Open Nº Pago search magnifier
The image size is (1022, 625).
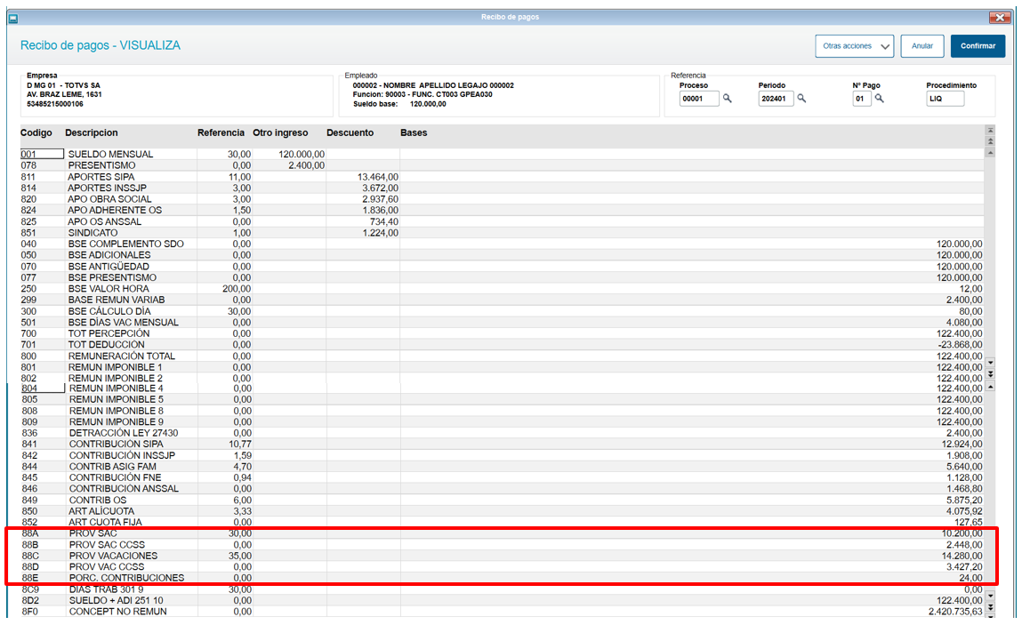[x=880, y=99]
